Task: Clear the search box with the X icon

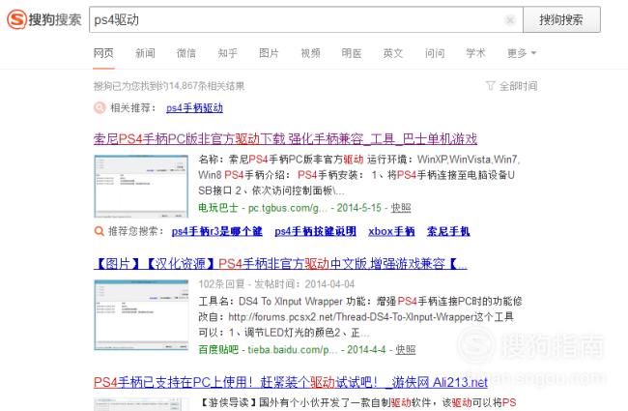Action: click(x=510, y=19)
